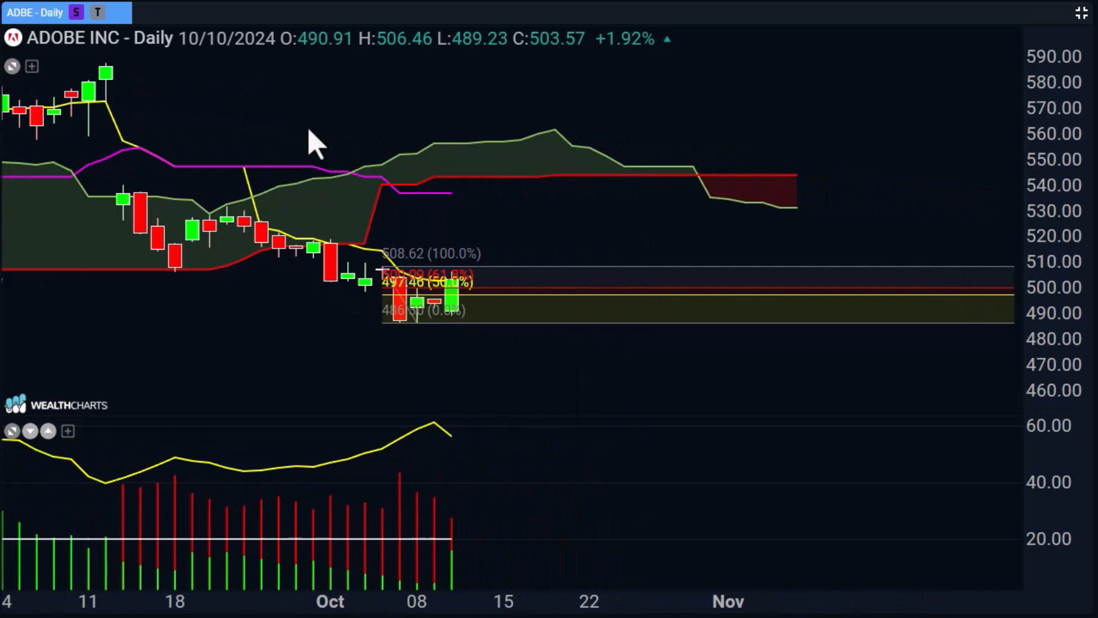
Task: Click the 530.00 price axis label
Action: pyautogui.click(x=1054, y=211)
